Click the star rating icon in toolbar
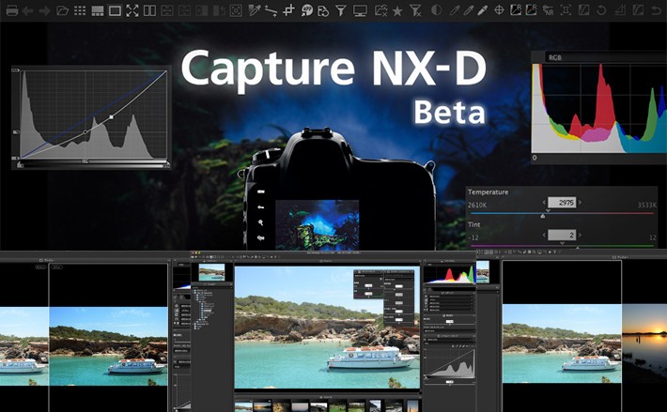Screen dimensions: 667x412 397,10
